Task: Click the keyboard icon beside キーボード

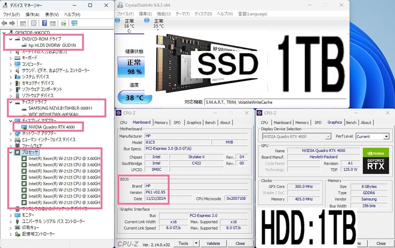Action: [18, 58]
